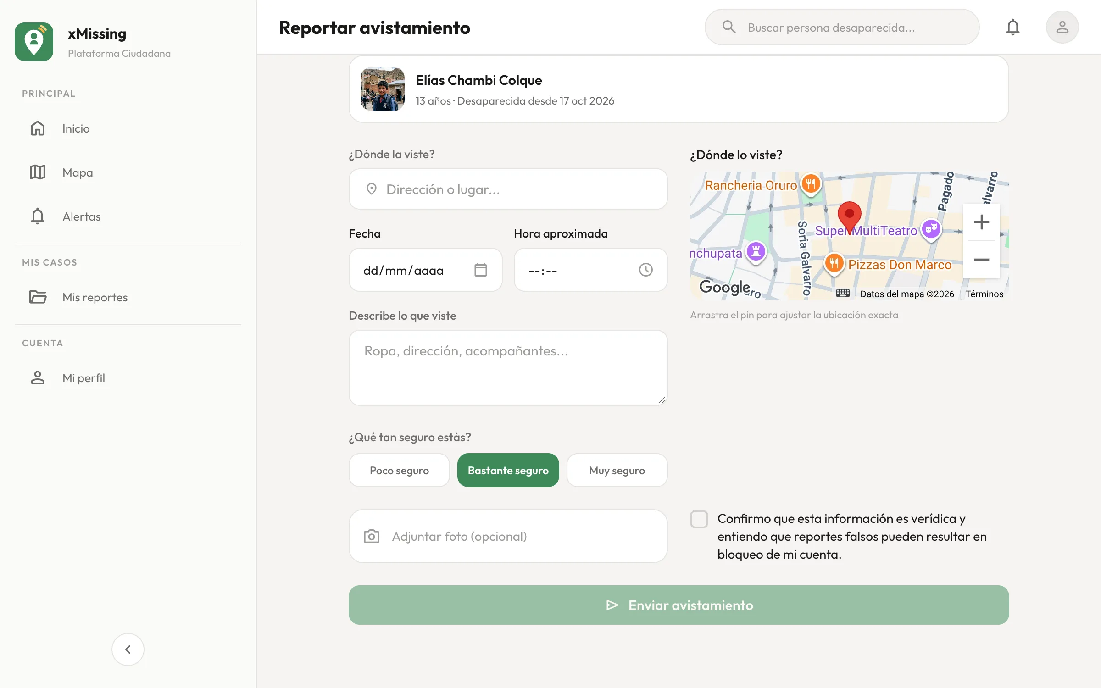This screenshot has width=1101, height=688.
Task: Click Adjuntar foto (opcional) upload area
Action: coord(508,536)
